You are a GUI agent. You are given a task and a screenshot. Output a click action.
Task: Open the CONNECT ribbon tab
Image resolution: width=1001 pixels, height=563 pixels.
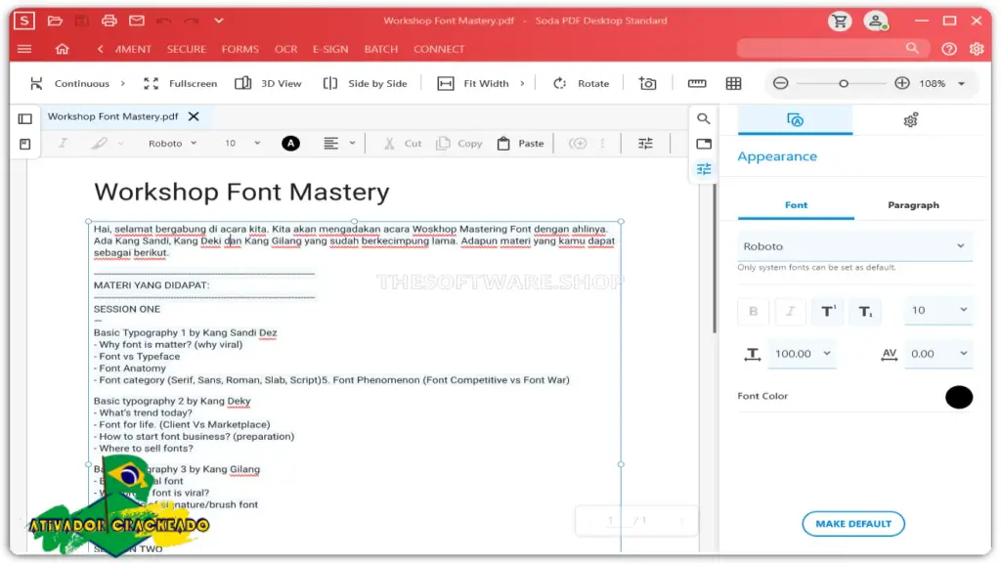pyautogui.click(x=439, y=49)
